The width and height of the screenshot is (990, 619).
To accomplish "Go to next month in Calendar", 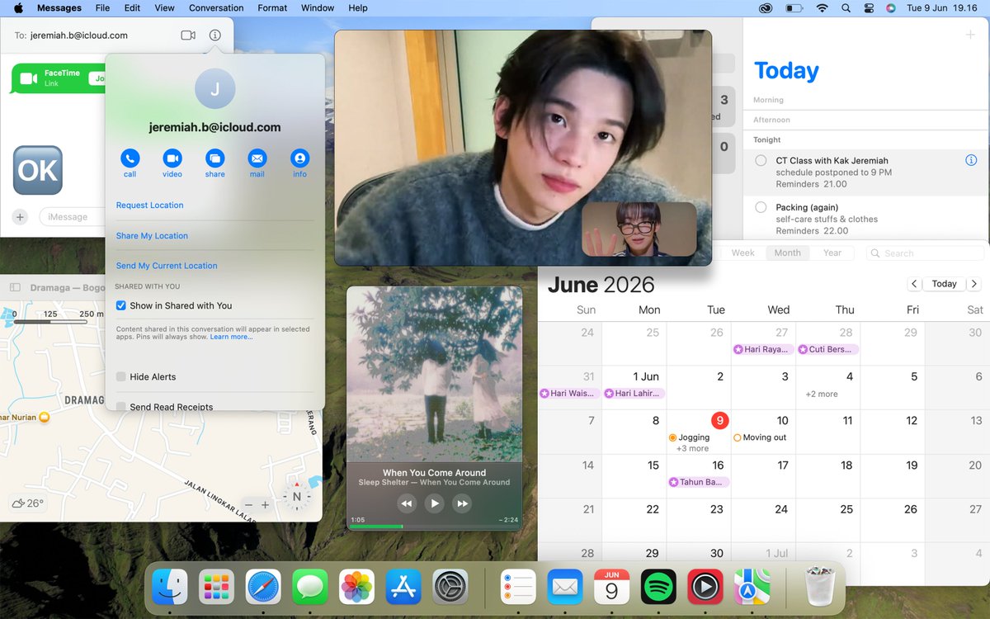I will (974, 284).
